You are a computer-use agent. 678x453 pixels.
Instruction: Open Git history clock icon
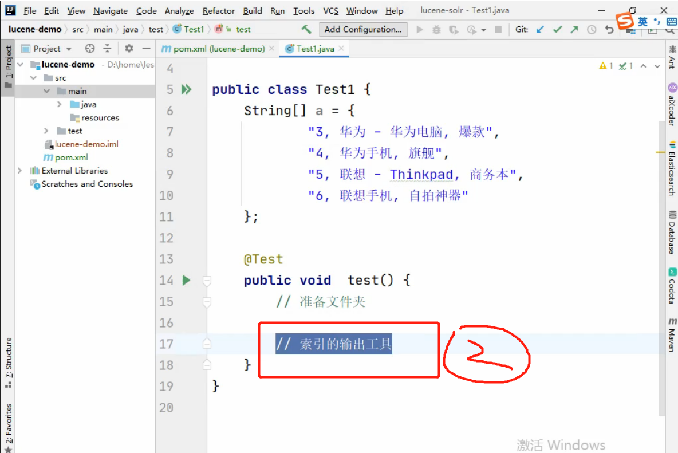(x=592, y=29)
